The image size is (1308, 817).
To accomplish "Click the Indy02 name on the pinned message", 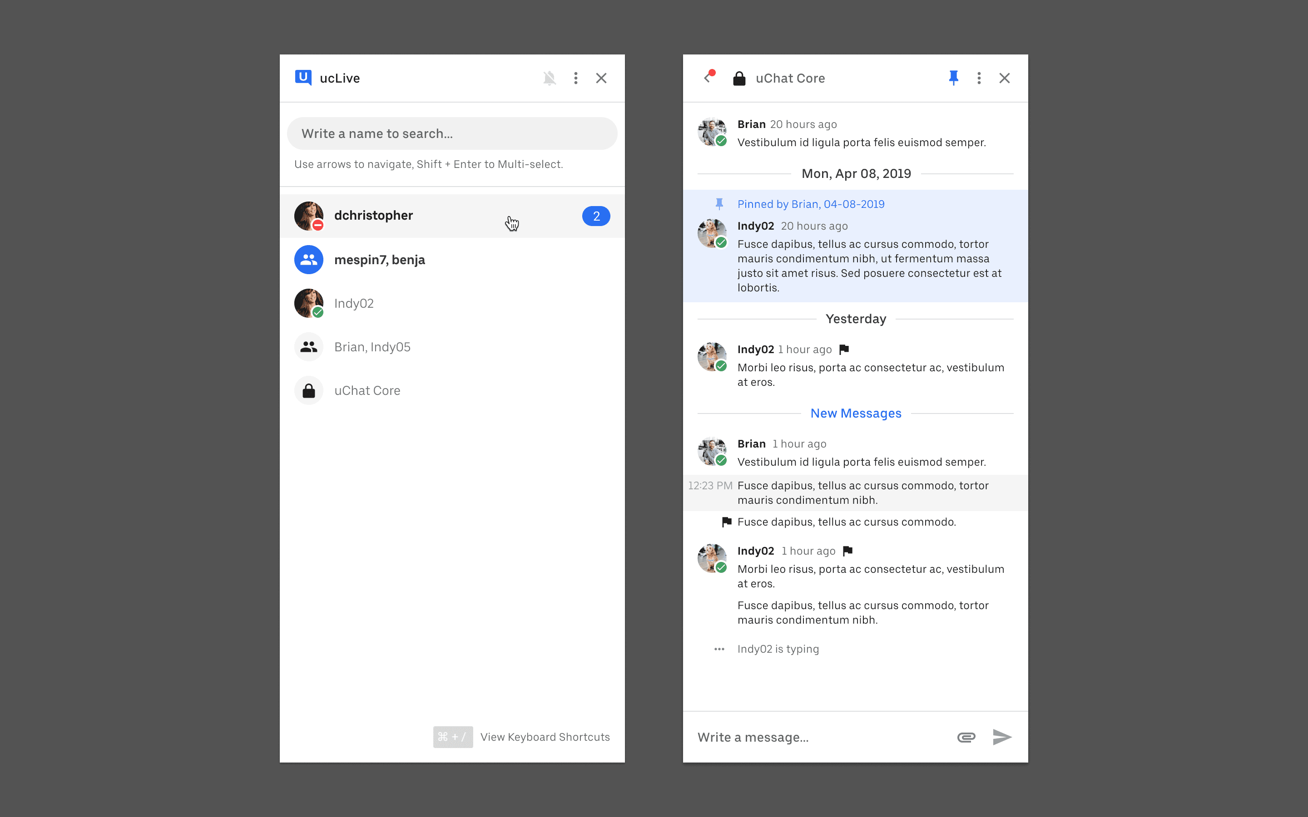I will [756, 226].
